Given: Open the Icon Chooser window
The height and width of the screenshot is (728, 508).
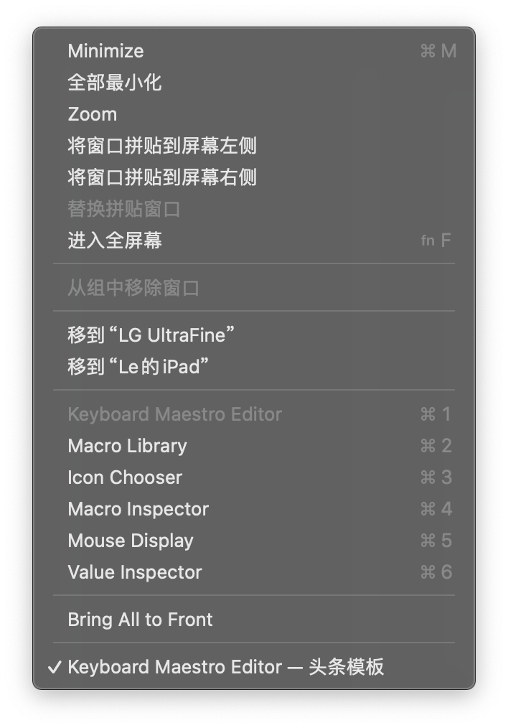Looking at the screenshot, I should click(126, 477).
